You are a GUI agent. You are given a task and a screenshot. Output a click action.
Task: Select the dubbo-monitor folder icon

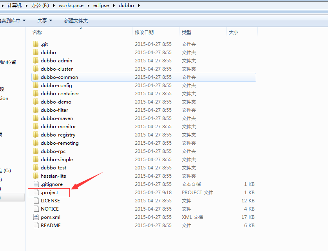(36, 126)
